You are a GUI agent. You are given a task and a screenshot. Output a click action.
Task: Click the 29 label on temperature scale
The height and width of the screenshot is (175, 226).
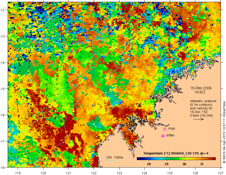(x=166, y=164)
